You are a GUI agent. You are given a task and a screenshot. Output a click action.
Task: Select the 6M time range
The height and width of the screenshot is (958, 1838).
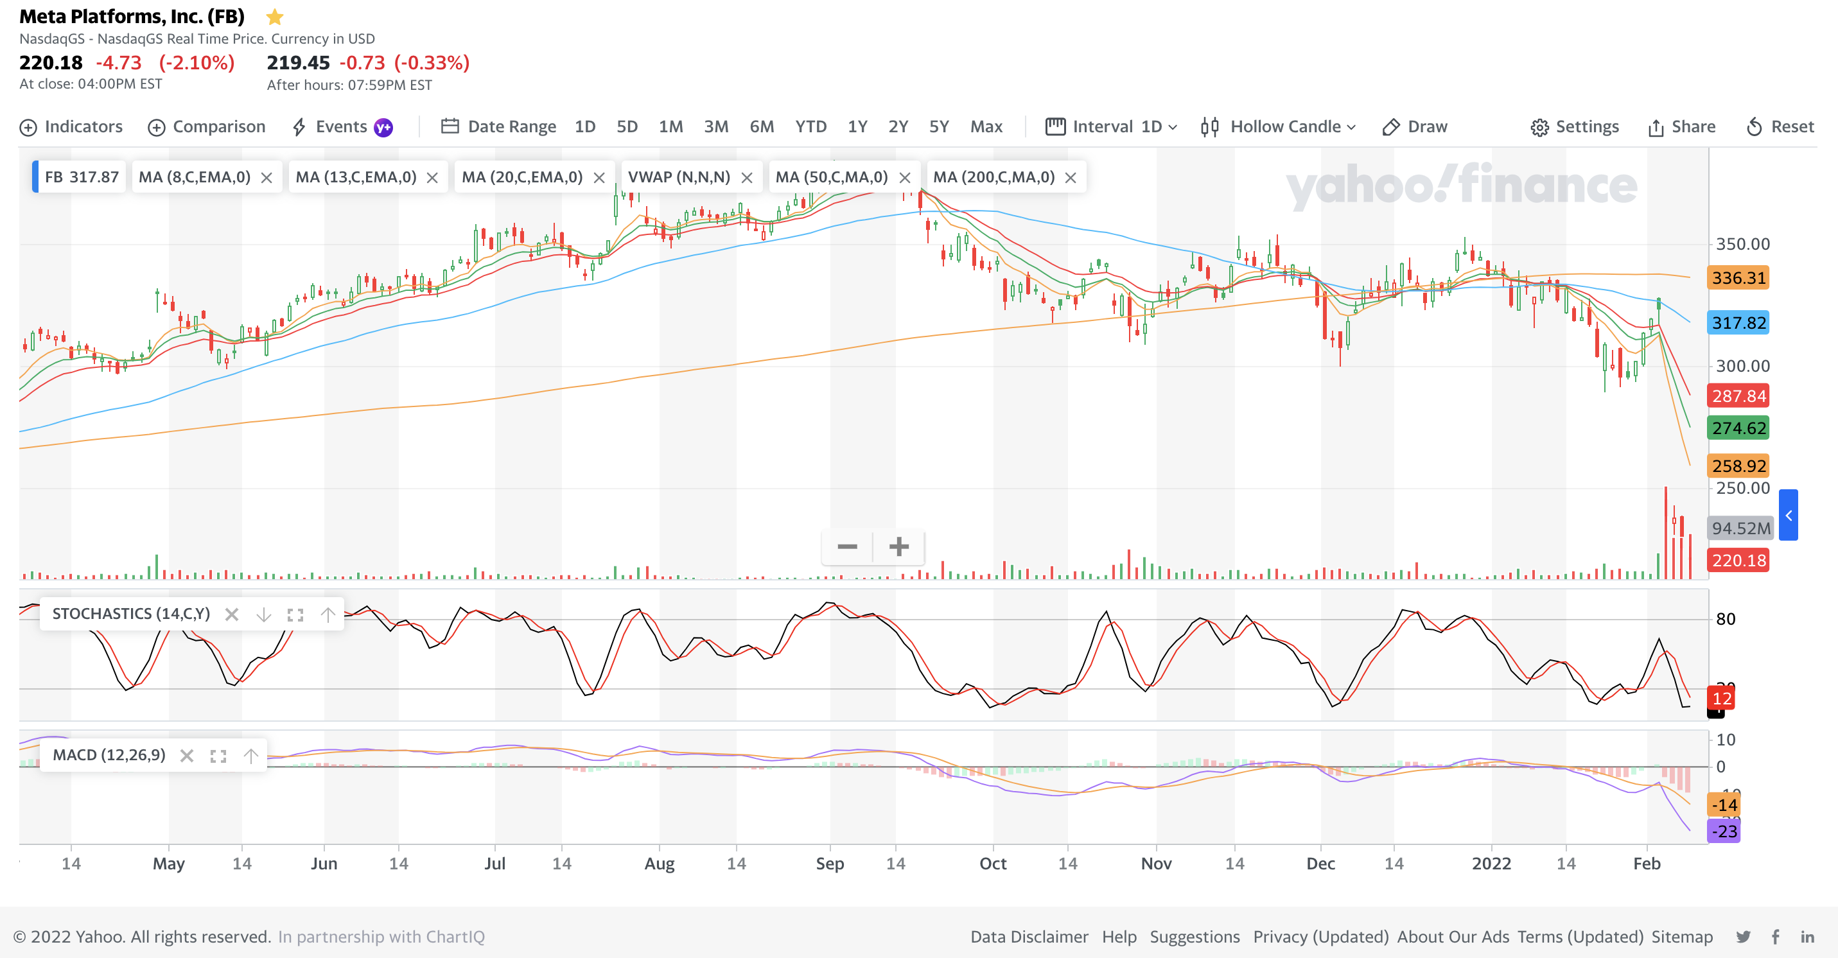pyautogui.click(x=761, y=127)
